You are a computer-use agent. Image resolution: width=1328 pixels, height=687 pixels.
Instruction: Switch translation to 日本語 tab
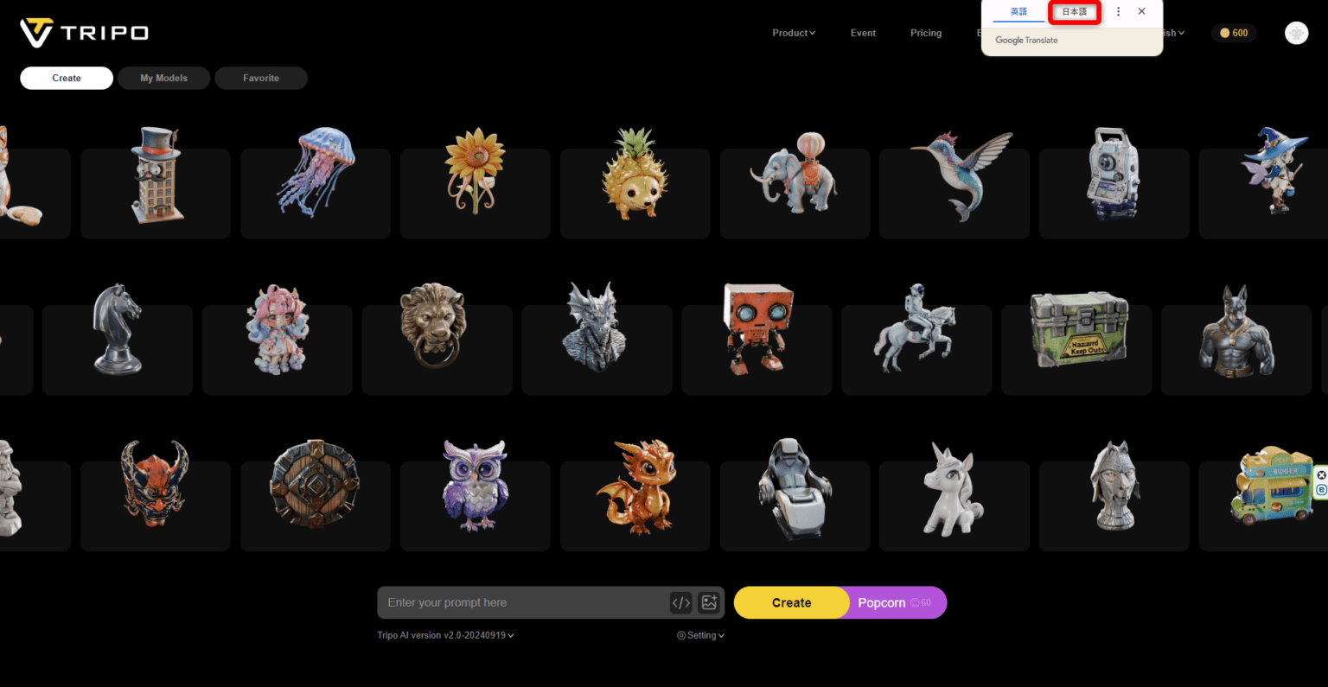[1074, 12]
